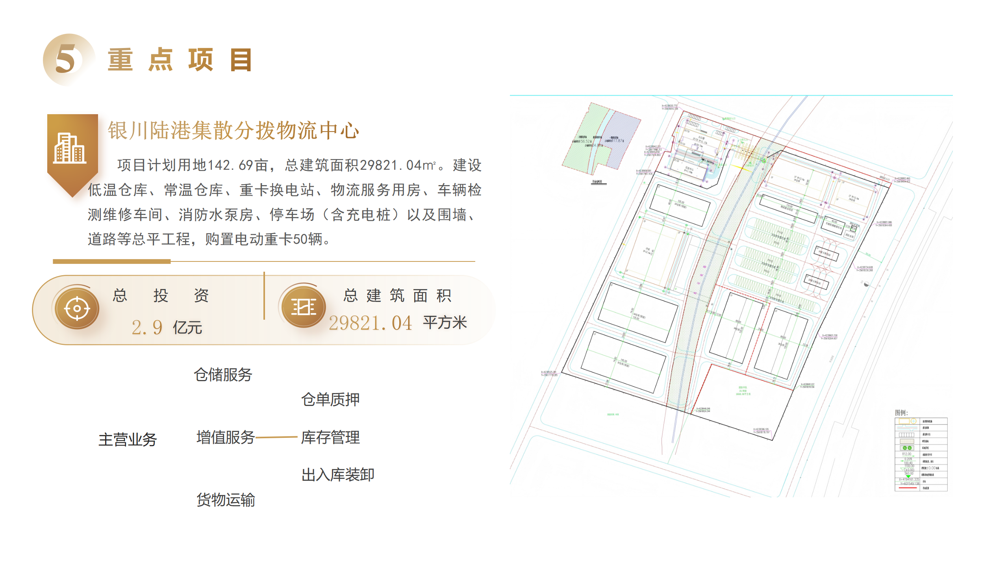1008x567 pixels.
Task: Click the legend table on site plan
Action: click(x=921, y=454)
